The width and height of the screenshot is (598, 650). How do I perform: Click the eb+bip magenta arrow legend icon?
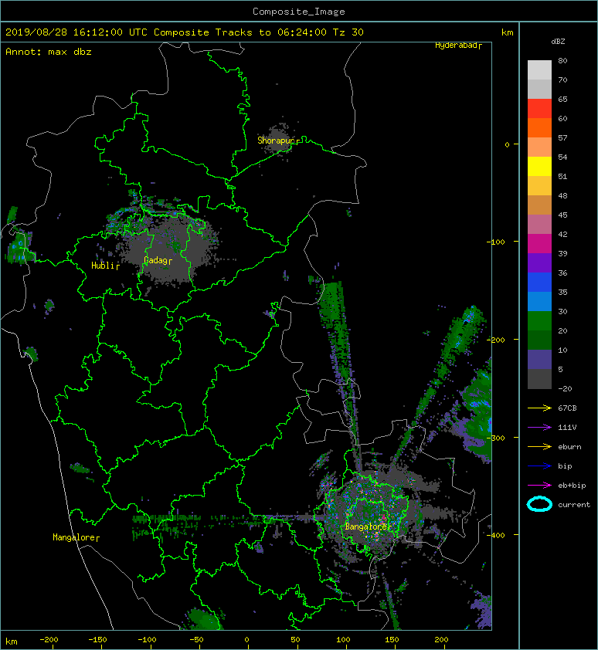pyautogui.click(x=539, y=485)
